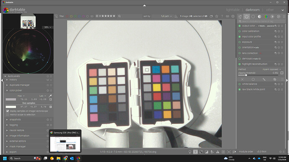
Task: Switch to the lighttable view
Action: pos(233,10)
